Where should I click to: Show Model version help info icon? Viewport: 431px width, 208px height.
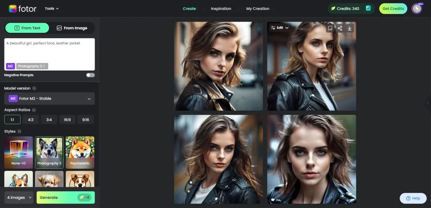(34, 88)
